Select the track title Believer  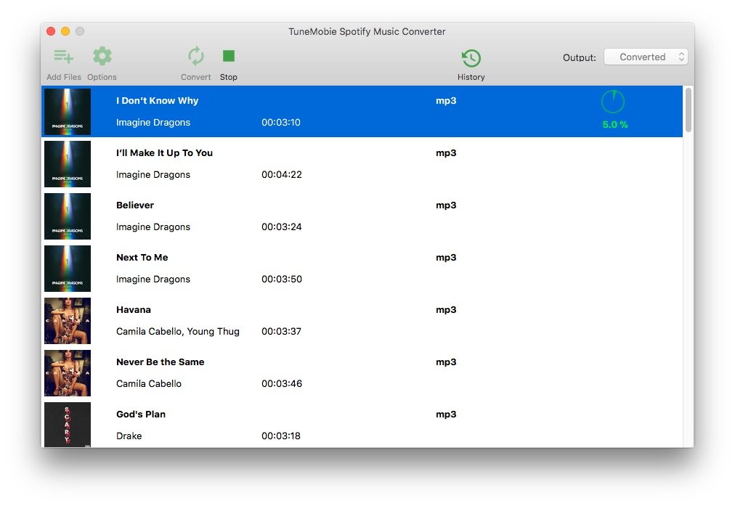(x=135, y=205)
